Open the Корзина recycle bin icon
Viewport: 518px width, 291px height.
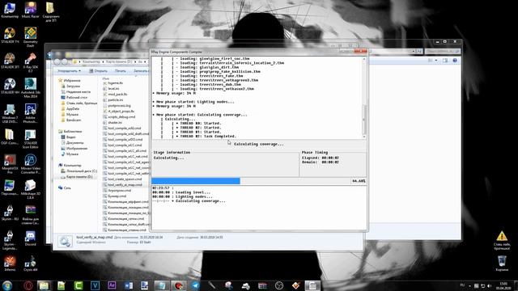pyautogui.click(x=502, y=264)
